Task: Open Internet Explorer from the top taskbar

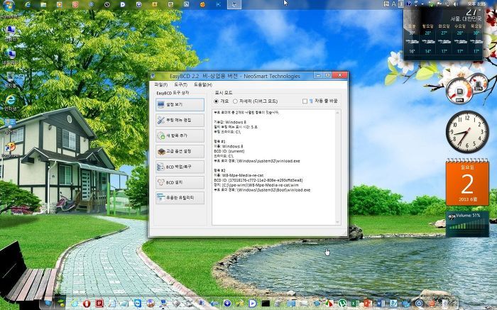Action: [x=28, y=4]
